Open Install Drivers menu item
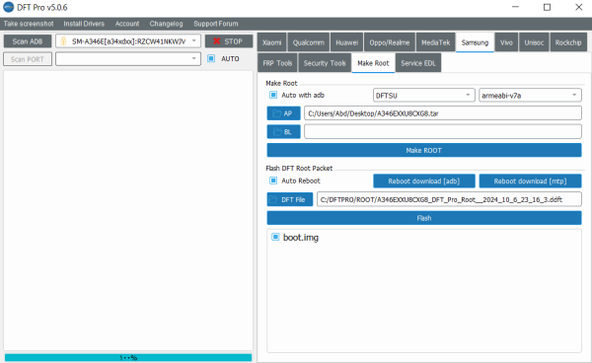592x363 pixels. tap(84, 24)
